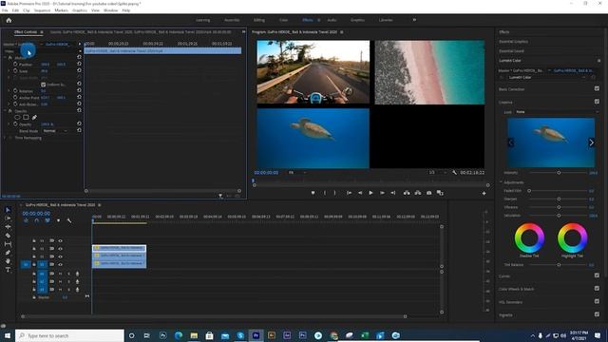Open the Effects panel header
The image size is (608, 342).
[504, 31]
